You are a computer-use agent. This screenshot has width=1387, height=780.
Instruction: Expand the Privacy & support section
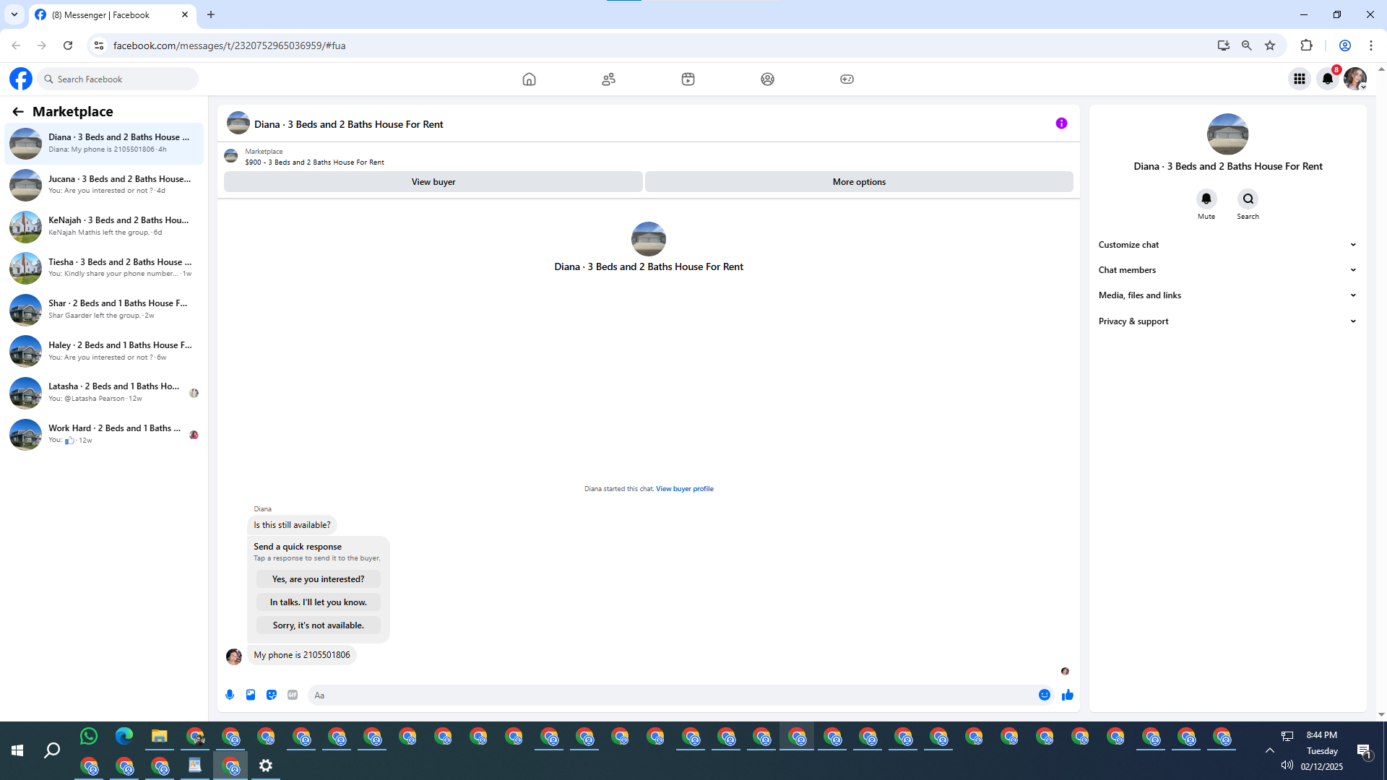click(x=1227, y=321)
